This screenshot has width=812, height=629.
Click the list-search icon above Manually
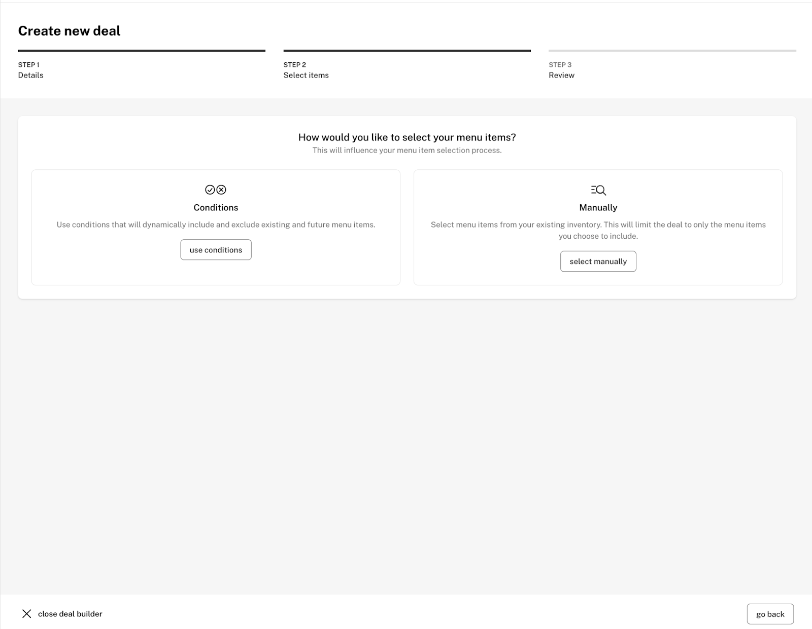[598, 190]
